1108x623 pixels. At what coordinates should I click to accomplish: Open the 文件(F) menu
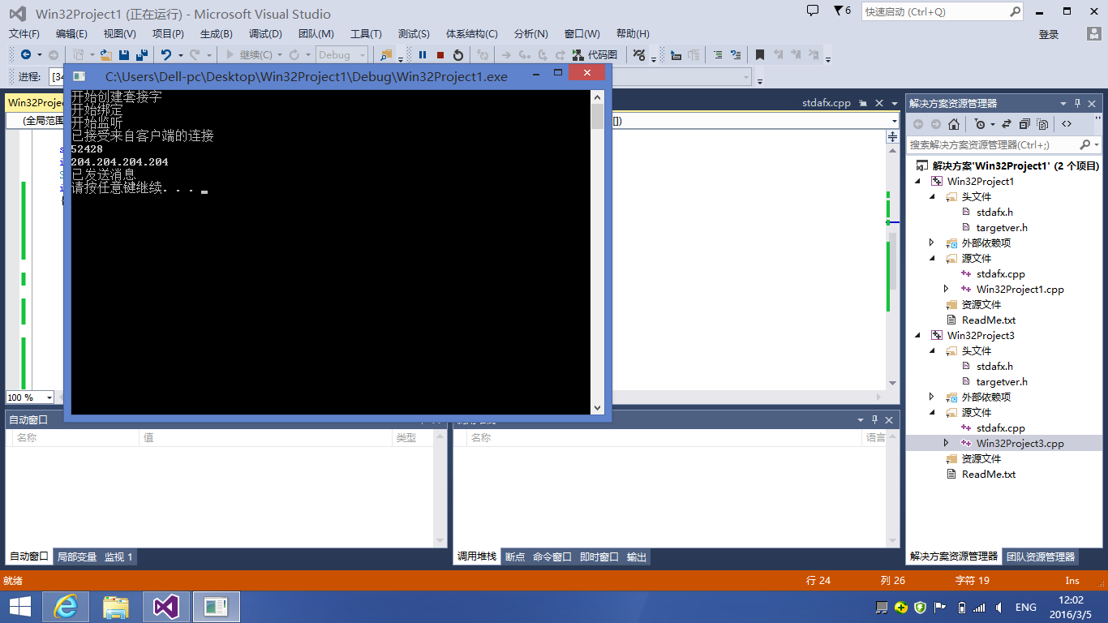click(x=24, y=33)
